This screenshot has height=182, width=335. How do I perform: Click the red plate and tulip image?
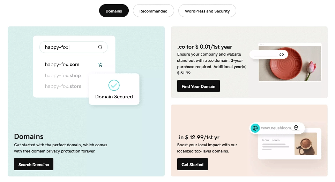pyautogui.click(x=290, y=63)
